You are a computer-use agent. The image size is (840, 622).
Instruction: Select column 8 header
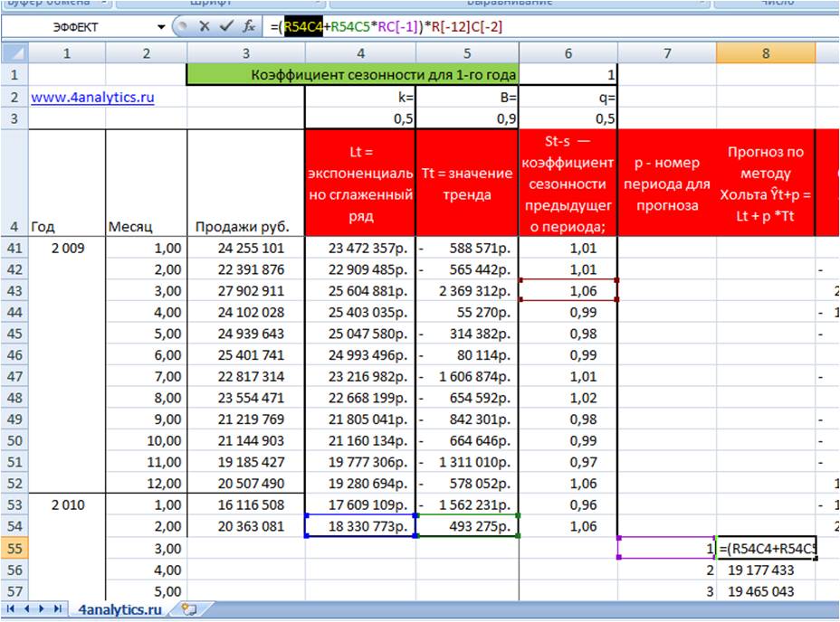click(765, 54)
